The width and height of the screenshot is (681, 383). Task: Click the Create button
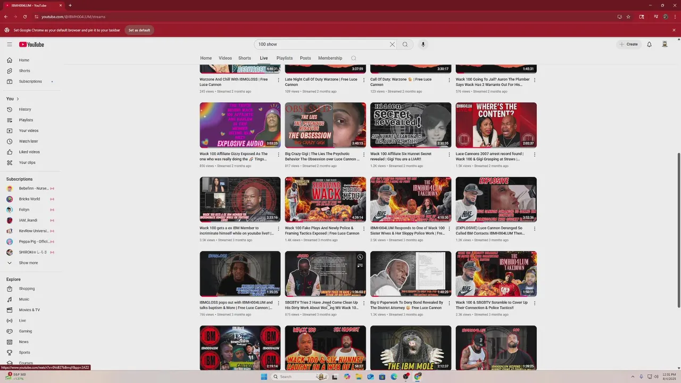(x=628, y=45)
